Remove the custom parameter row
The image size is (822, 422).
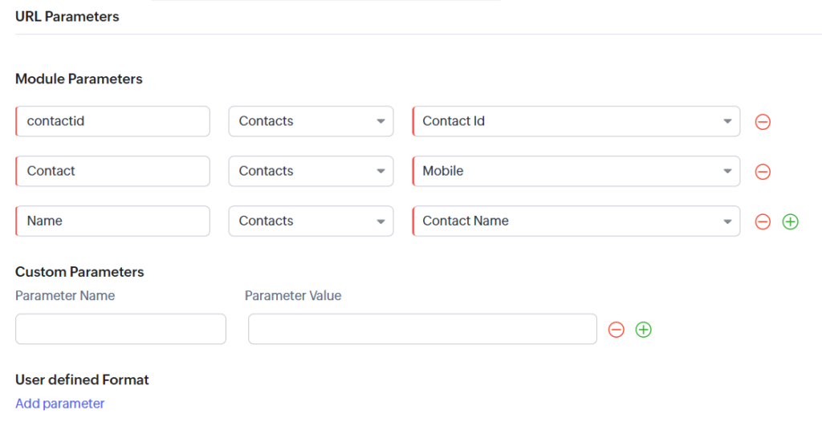click(x=616, y=330)
